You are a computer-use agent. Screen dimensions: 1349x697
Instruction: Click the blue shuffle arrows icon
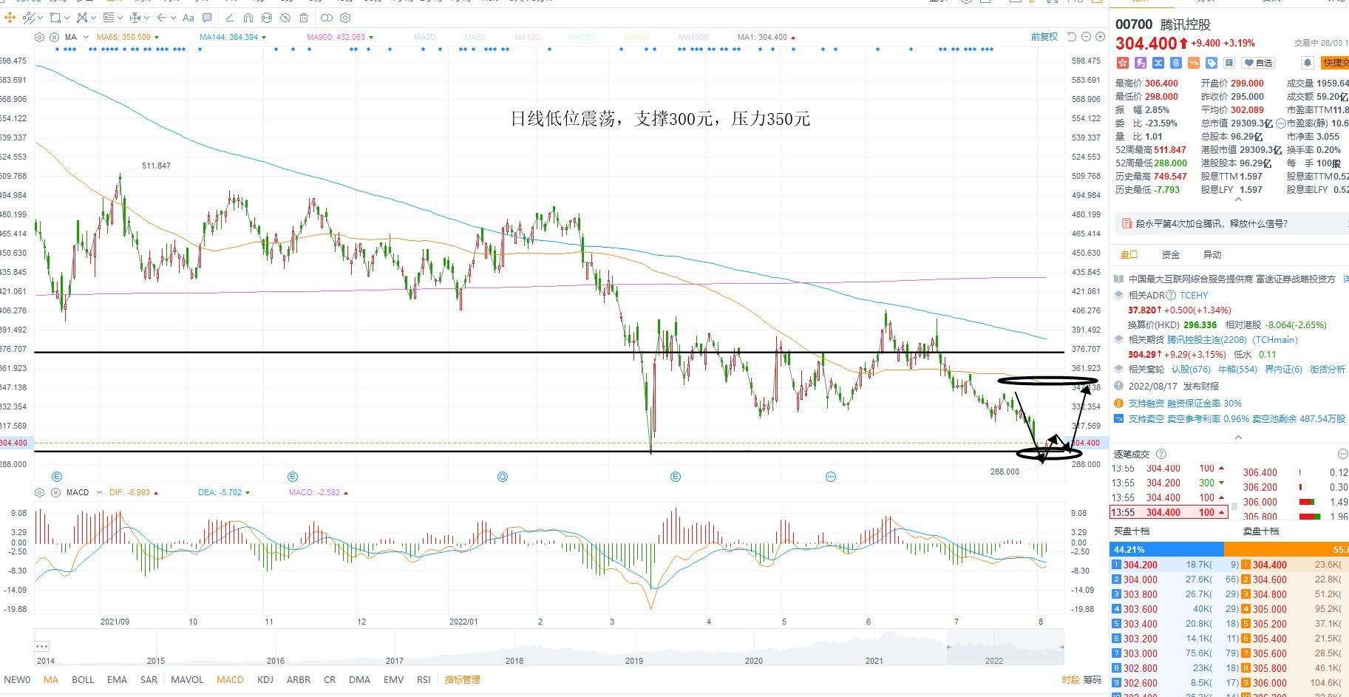(1158, 63)
